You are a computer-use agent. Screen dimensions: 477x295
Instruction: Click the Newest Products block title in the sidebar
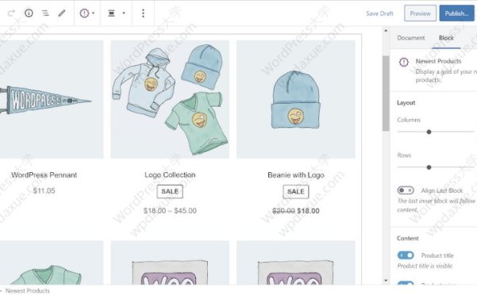click(438, 61)
